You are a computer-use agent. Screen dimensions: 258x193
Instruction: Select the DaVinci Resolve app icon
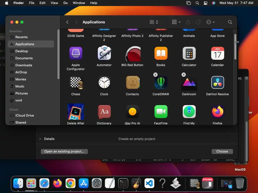click(217, 82)
